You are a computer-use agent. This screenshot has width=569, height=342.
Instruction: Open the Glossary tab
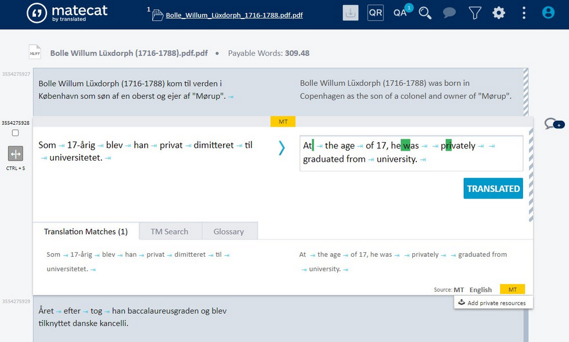[229, 231]
